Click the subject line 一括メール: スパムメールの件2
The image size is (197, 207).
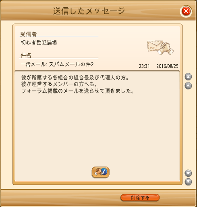(x=57, y=64)
